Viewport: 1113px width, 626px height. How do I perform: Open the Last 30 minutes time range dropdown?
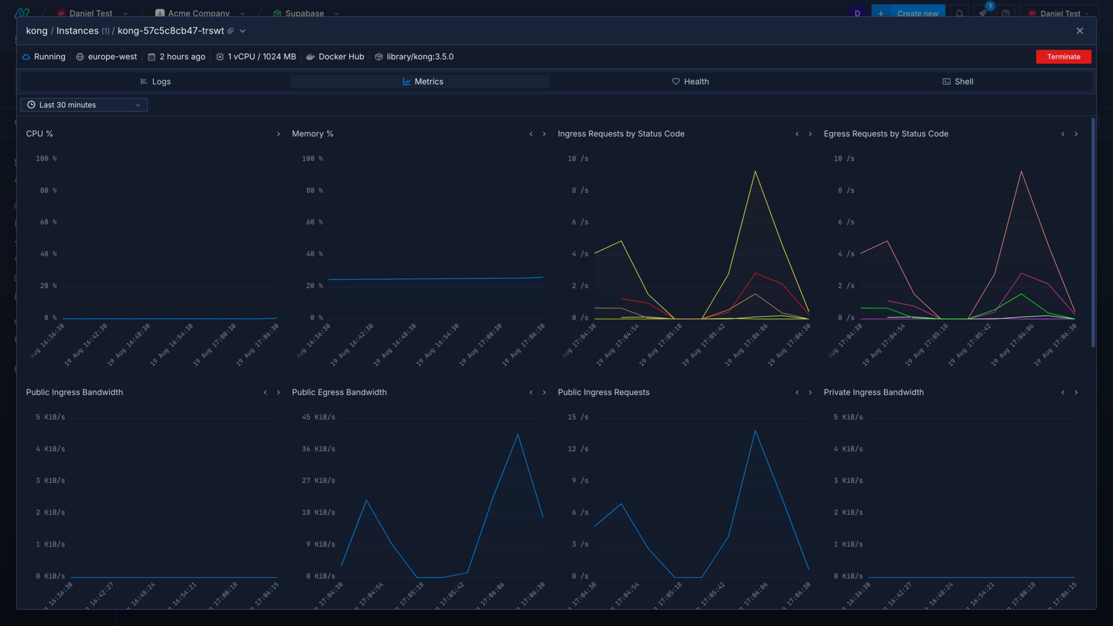coord(84,105)
